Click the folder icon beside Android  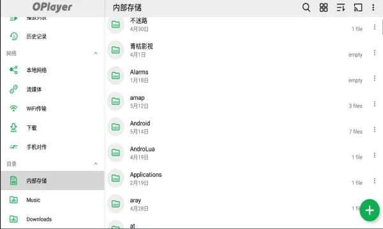[x=116, y=127]
